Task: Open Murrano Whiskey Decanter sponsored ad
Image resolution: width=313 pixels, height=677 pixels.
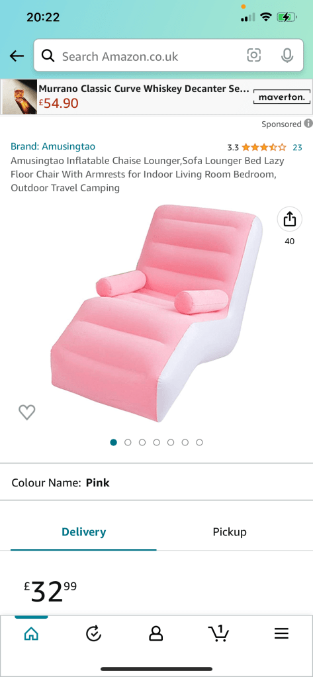Action: [x=156, y=97]
